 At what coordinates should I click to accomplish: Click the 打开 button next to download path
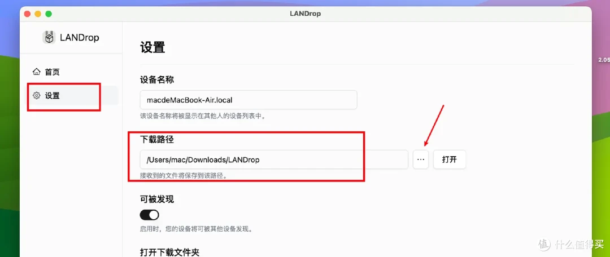click(x=450, y=159)
